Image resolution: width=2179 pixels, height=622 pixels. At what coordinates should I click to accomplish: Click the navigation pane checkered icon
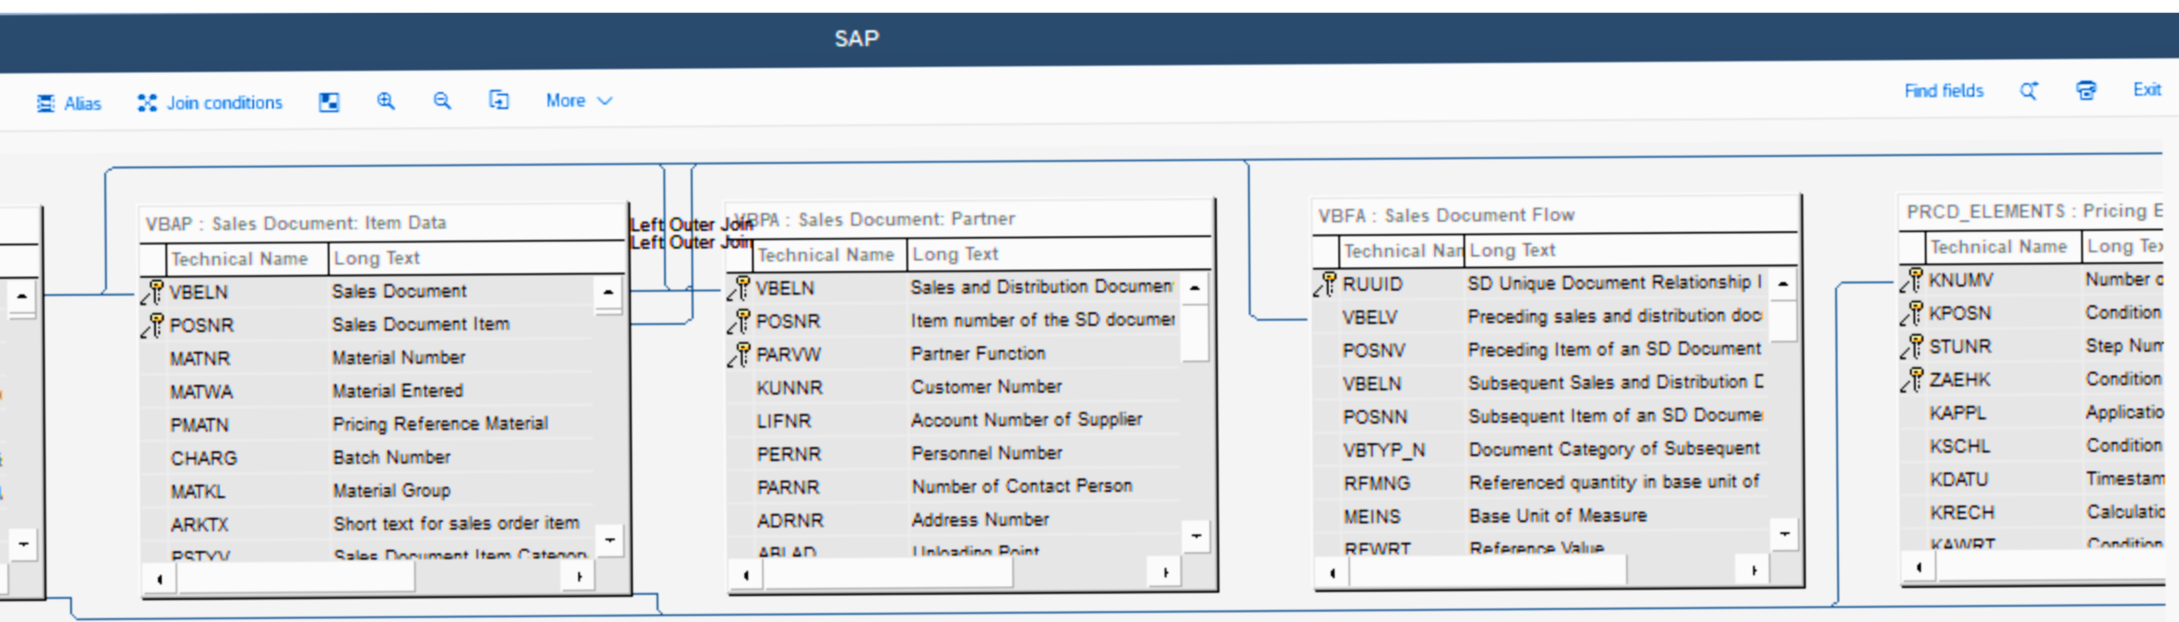[329, 102]
